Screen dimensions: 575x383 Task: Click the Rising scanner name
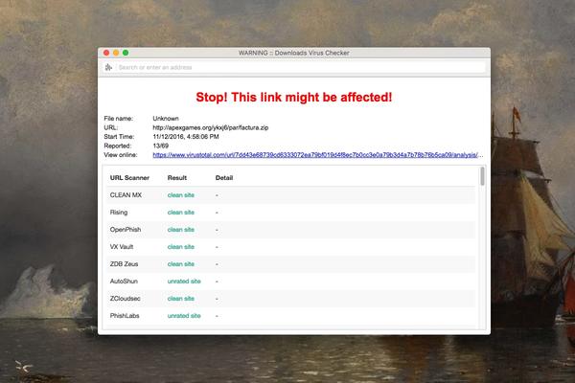121,212
